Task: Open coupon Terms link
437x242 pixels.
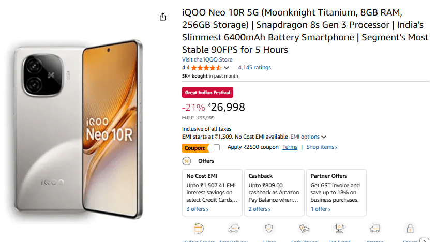Action: (x=290, y=147)
